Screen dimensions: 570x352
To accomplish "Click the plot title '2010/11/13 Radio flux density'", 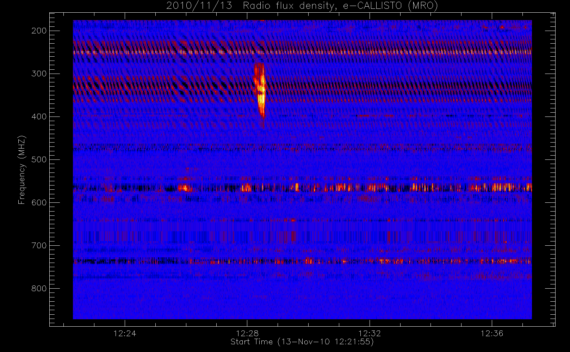I will (x=302, y=6).
